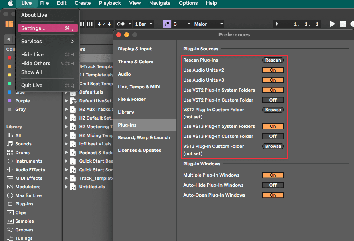
Task: Click the metronome circles icon
Action: coord(121,24)
